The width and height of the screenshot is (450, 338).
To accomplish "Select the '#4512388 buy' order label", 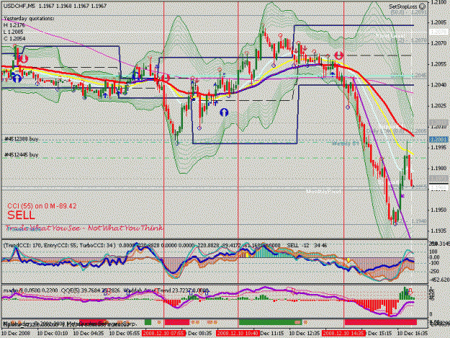I will [22, 139].
